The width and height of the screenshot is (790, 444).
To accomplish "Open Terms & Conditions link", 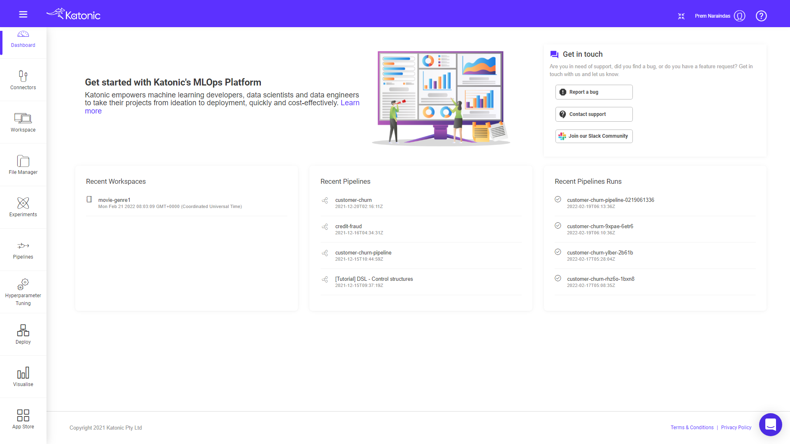I will tap(692, 428).
